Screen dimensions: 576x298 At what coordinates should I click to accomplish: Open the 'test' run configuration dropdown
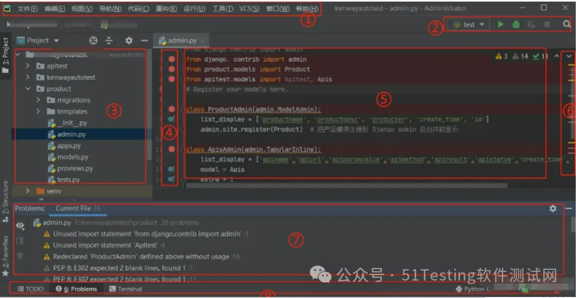[x=468, y=24]
